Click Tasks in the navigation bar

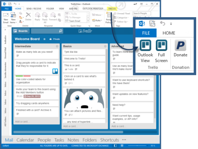click(x=59, y=140)
